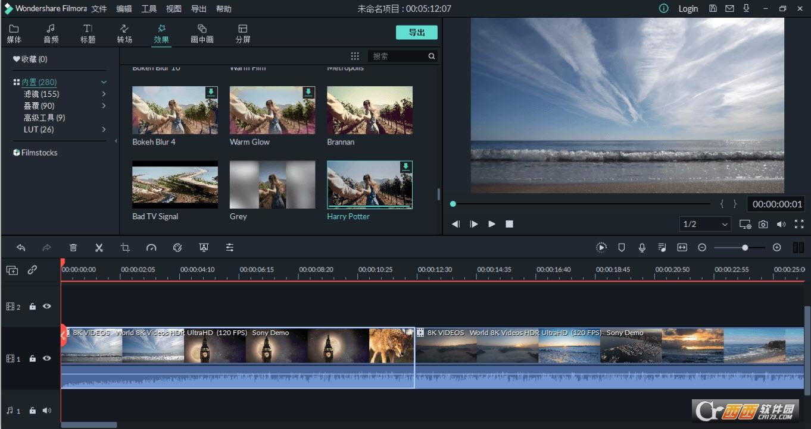Select the Bad TV Signal effect thumbnail
The height and width of the screenshot is (429, 811).
(x=174, y=184)
